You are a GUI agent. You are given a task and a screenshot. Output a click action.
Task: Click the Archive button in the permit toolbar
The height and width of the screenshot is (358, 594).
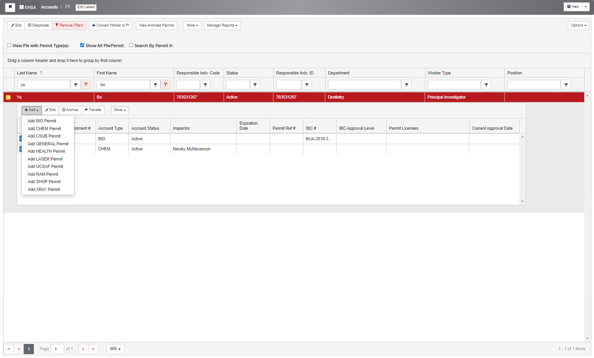coord(70,110)
